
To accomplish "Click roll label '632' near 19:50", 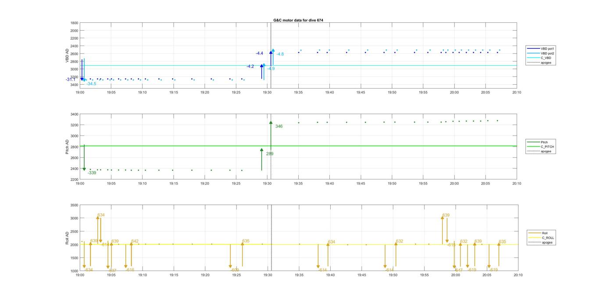I will (400, 241).
